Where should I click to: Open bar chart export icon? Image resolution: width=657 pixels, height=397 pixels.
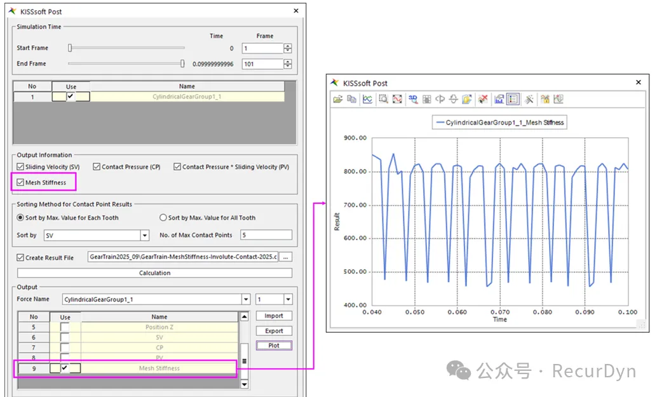pos(499,99)
